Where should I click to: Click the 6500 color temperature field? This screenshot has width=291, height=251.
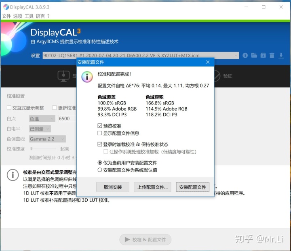pos(67,119)
